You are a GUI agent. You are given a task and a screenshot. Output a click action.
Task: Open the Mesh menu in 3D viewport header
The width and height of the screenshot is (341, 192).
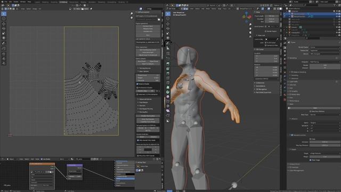(x=208, y=9)
